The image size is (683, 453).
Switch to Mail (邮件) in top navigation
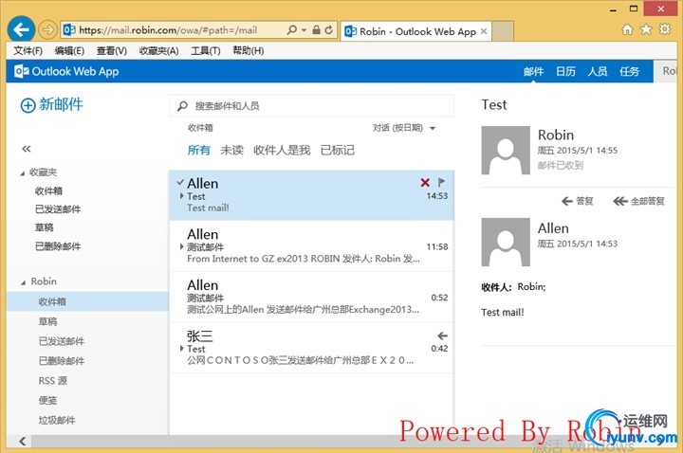tap(533, 71)
